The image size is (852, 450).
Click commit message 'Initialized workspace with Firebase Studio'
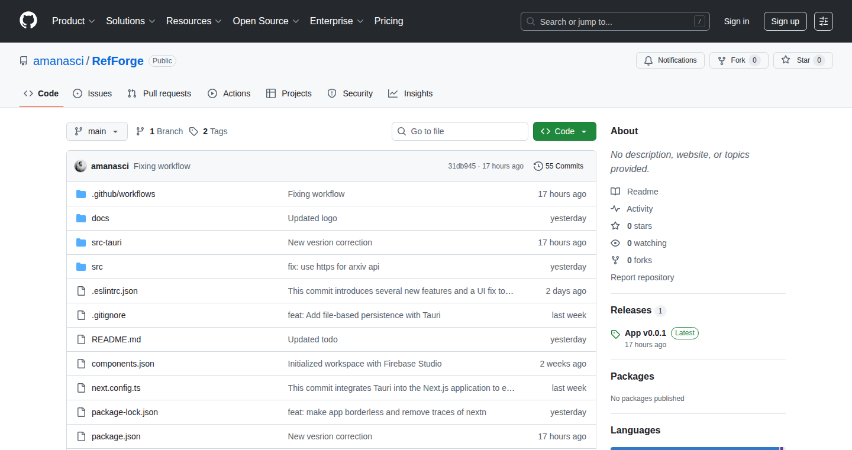coord(364,364)
